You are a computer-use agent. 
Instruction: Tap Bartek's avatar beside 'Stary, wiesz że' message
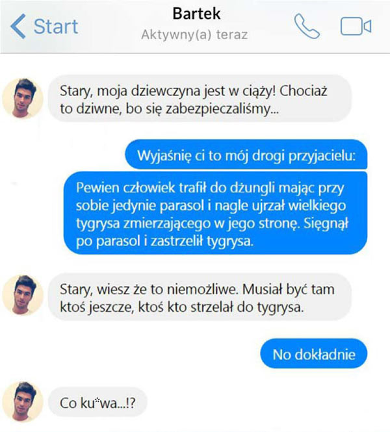pyautogui.click(x=23, y=295)
